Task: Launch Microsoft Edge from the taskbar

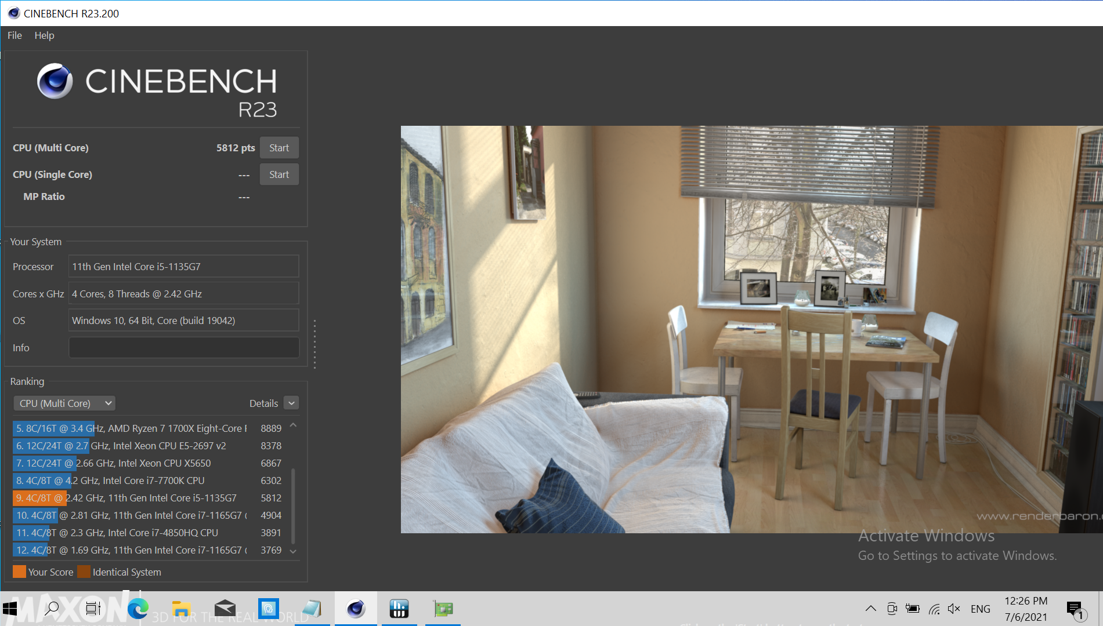Action: [x=138, y=609]
